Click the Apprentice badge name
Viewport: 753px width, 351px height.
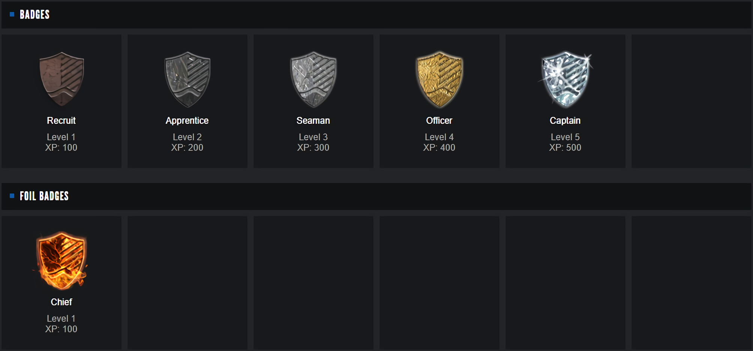click(187, 120)
